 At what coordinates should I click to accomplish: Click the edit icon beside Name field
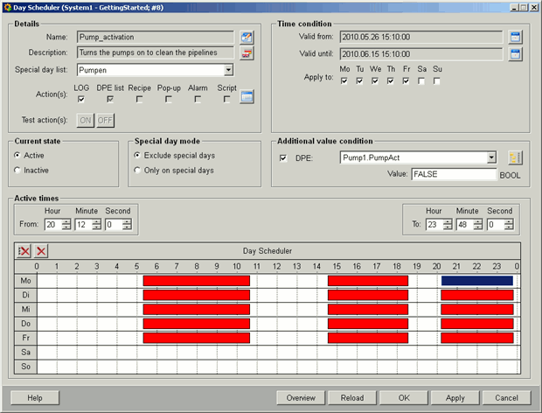coord(247,38)
